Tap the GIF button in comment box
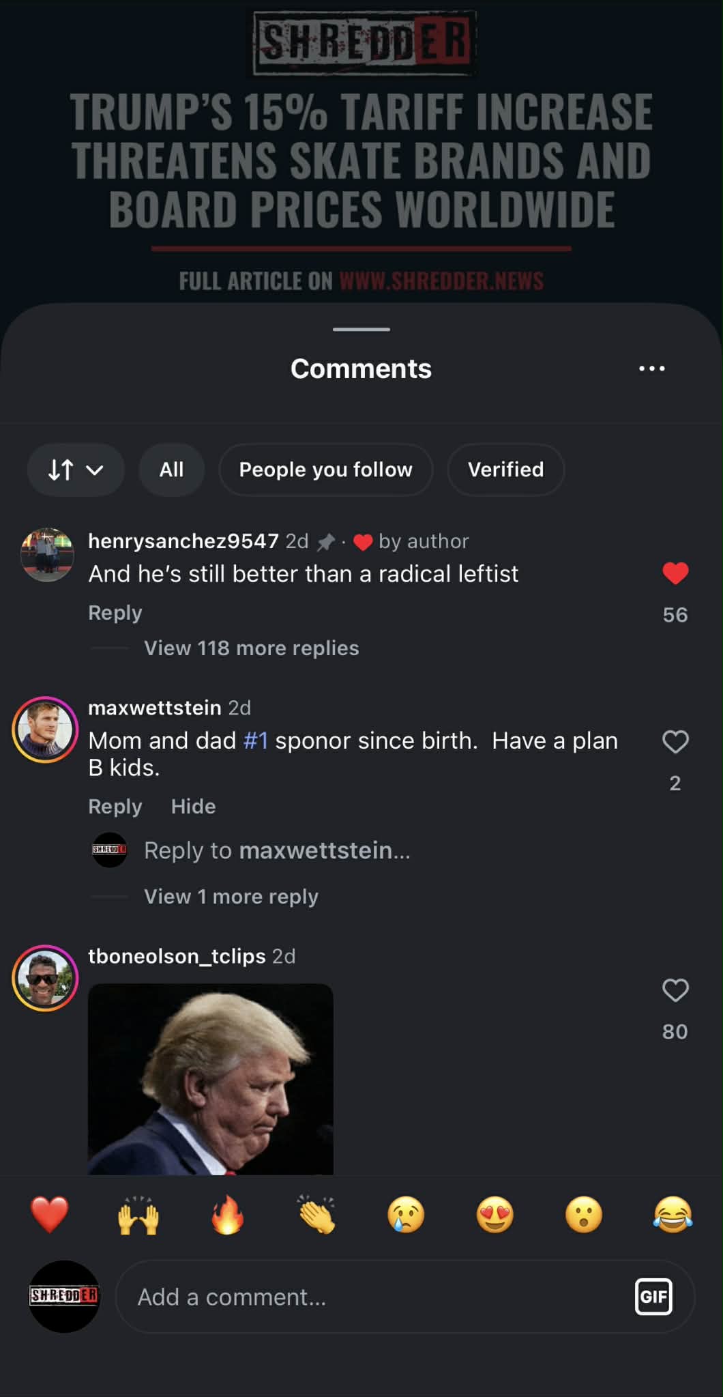This screenshot has height=1397, width=723. click(x=653, y=1296)
